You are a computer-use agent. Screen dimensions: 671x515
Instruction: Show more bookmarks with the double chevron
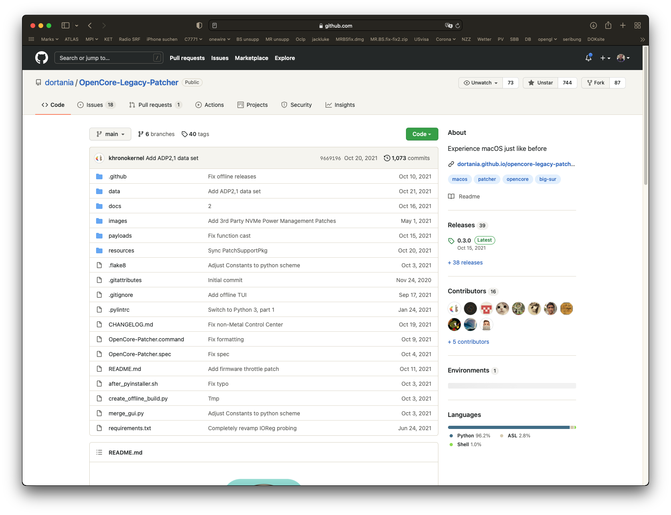(643, 40)
